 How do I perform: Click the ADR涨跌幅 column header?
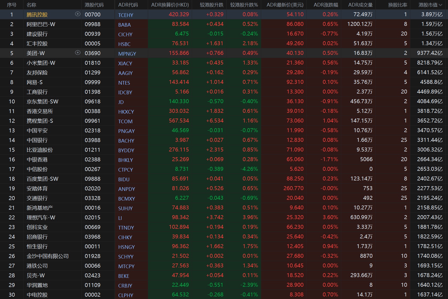(326, 5)
